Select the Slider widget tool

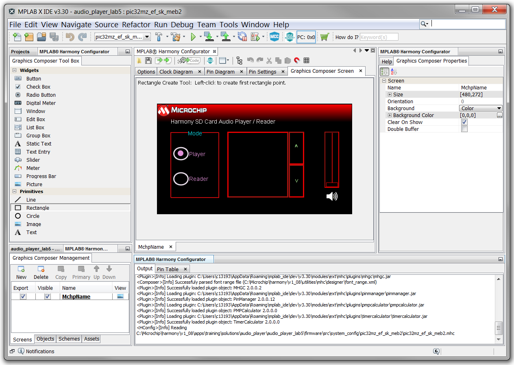(x=70, y=160)
